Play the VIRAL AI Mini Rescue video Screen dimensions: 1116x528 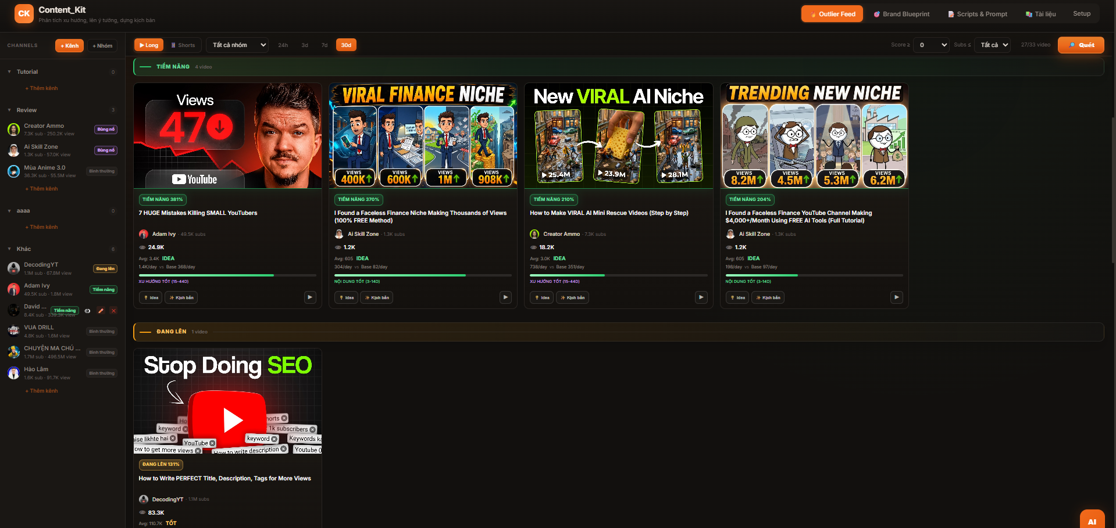pyautogui.click(x=701, y=297)
